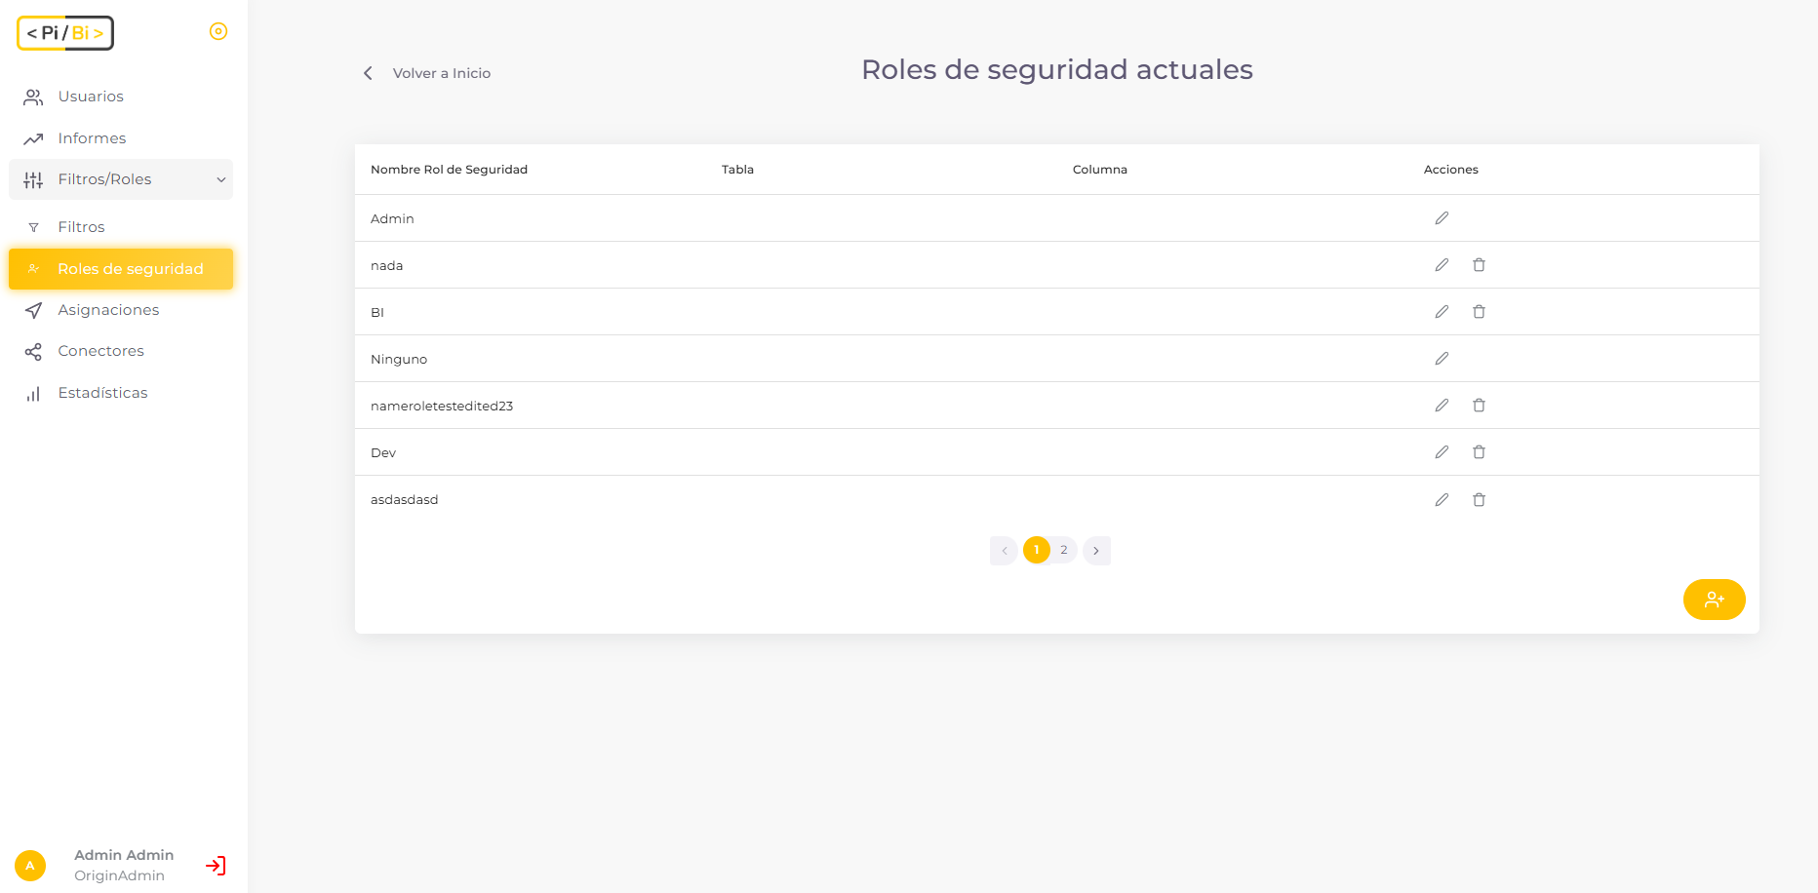The height and width of the screenshot is (893, 1818).
Task: Select the Admin role name cell
Action: (392, 219)
